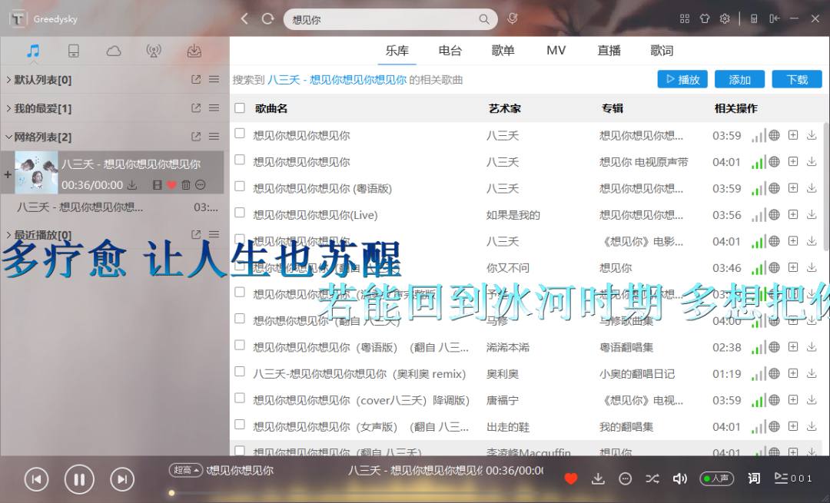This screenshot has height=503, width=830.
Task: Click the blue 下载 button
Action: pos(797,79)
